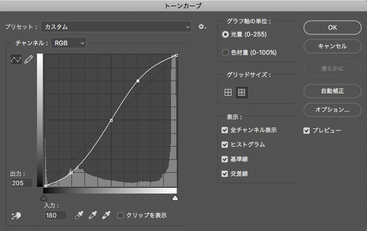Select the lower shadow curve control point
This screenshot has width=367, height=231.
point(71,173)
